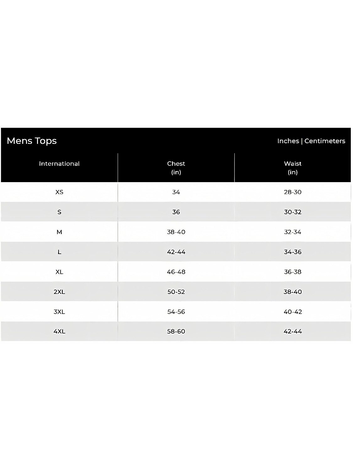The height and width of the screenshot is (471, 353).
Task: Select the 2XL size row label
Action: (59, 292)
